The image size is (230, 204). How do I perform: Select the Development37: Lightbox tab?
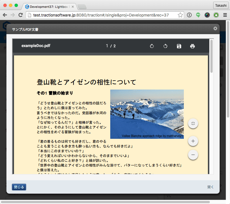[x=49, y=7]
